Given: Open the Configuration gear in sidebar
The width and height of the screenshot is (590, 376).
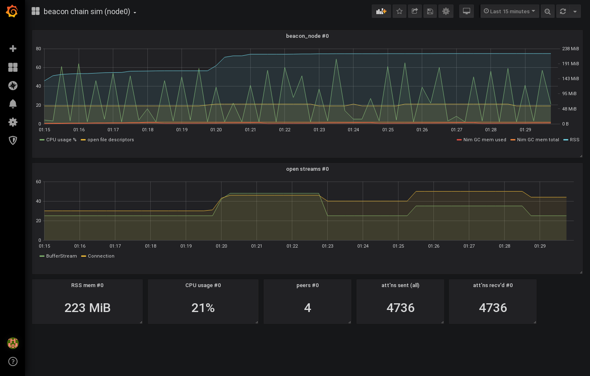Looking at the screenshot, I should click(13, 122).
